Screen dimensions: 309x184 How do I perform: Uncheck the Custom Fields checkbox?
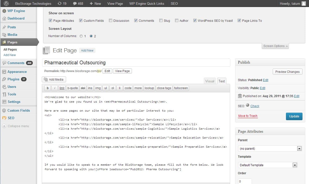click(x=81, y=21)
